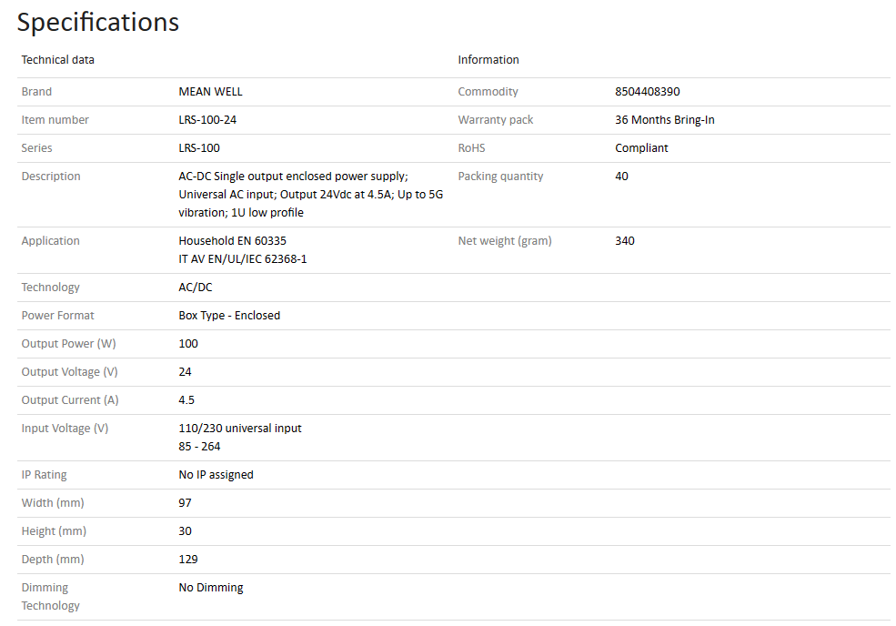Click the Specifications heading
This screenshot has width=896, height=626.
coord(98,22)
